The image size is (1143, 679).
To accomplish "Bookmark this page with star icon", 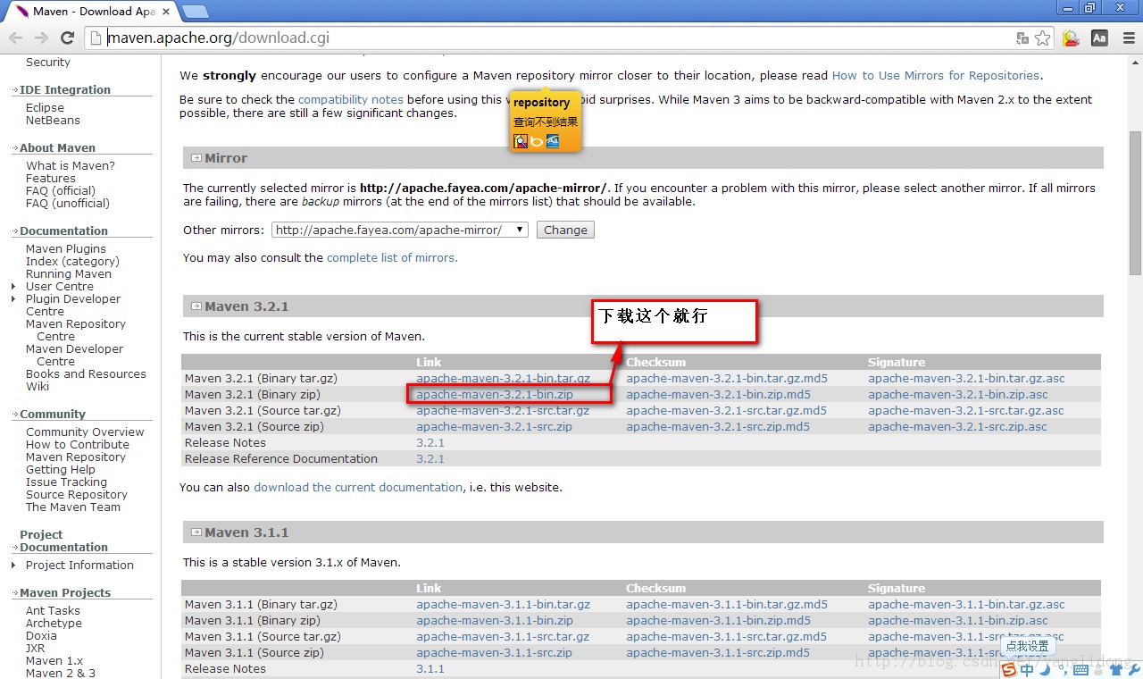I will pos(1042,38).
